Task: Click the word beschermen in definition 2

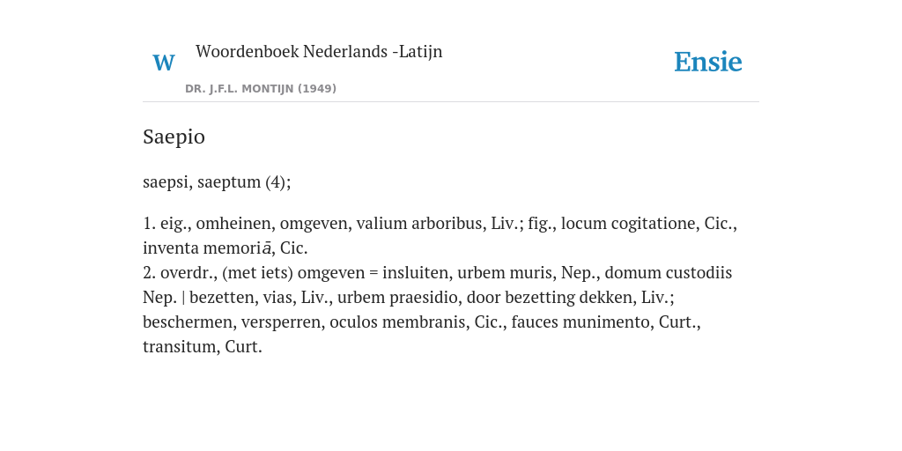Action: (x=187, y=322)
